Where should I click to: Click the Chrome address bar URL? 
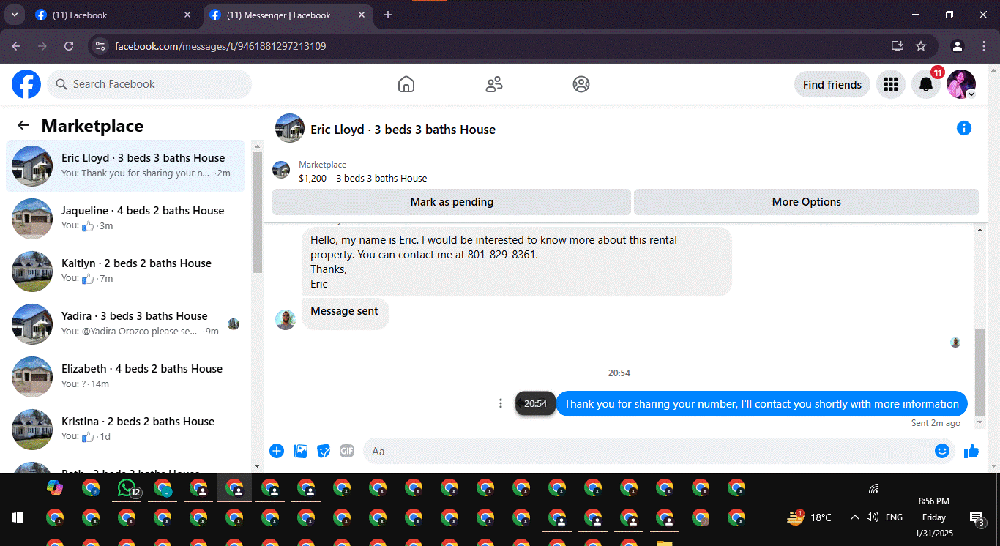click(220, 46)
